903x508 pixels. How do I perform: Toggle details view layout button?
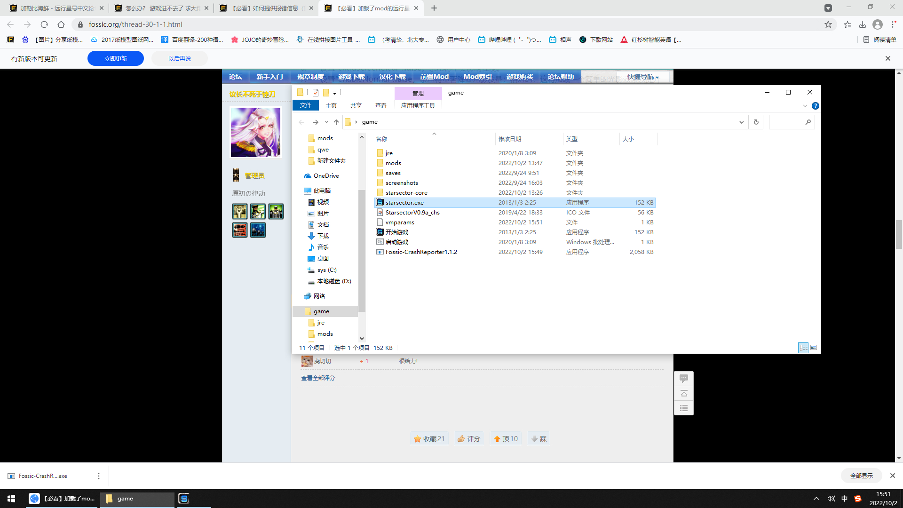(803, 348)
